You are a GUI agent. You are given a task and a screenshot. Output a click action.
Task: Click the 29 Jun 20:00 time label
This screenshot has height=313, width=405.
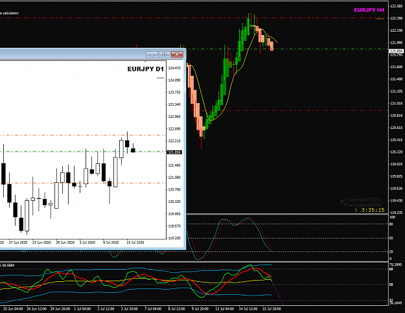click(60, 309)
